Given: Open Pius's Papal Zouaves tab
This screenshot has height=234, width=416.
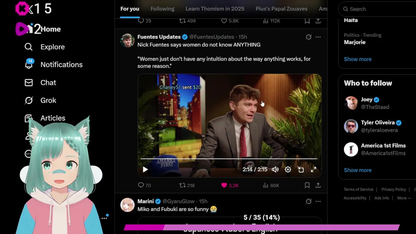Looking at the screenshot, I should tap(281, 9).
